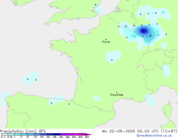This screenshot has height=138, width=178.
Task: Click the 5 mm legend color swatch
Action: [x=31, y=134]
